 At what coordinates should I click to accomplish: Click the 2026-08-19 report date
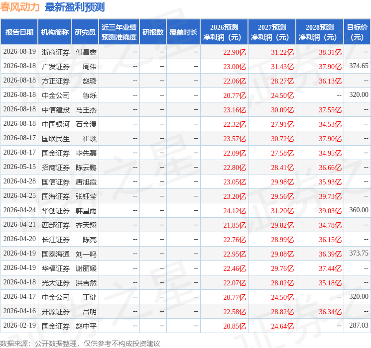pyautogui.click(x=19, y=51)
